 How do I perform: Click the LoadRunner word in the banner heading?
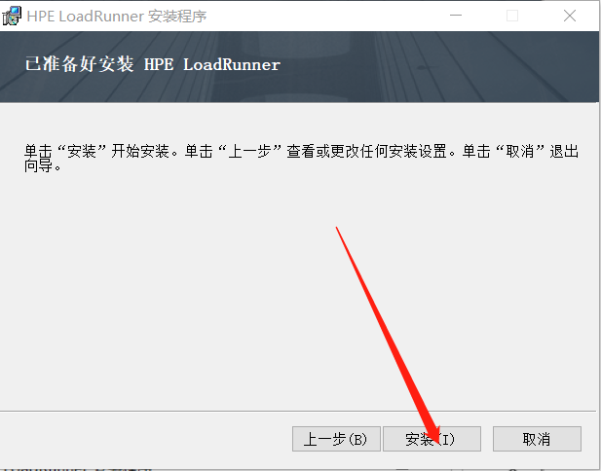pyautogui.click(x=232, y=64)
